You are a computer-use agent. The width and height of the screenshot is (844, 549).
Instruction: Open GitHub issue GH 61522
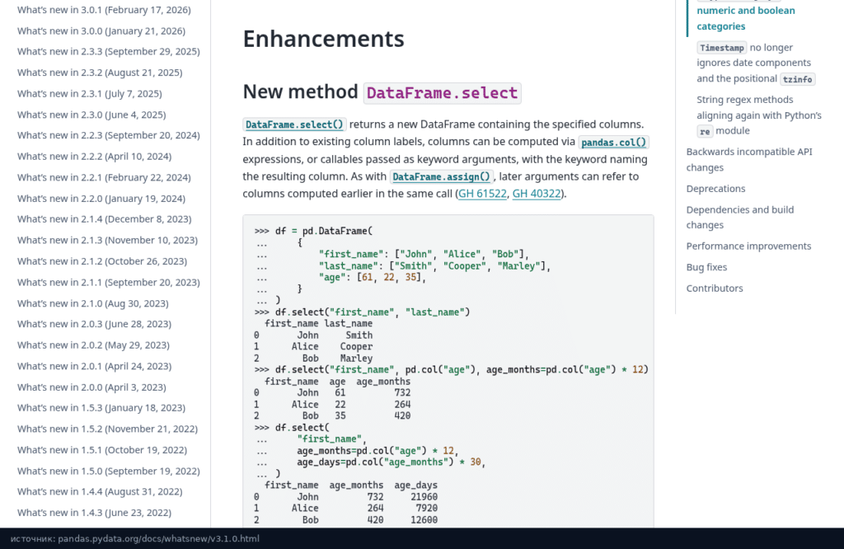tap(482, 194)
